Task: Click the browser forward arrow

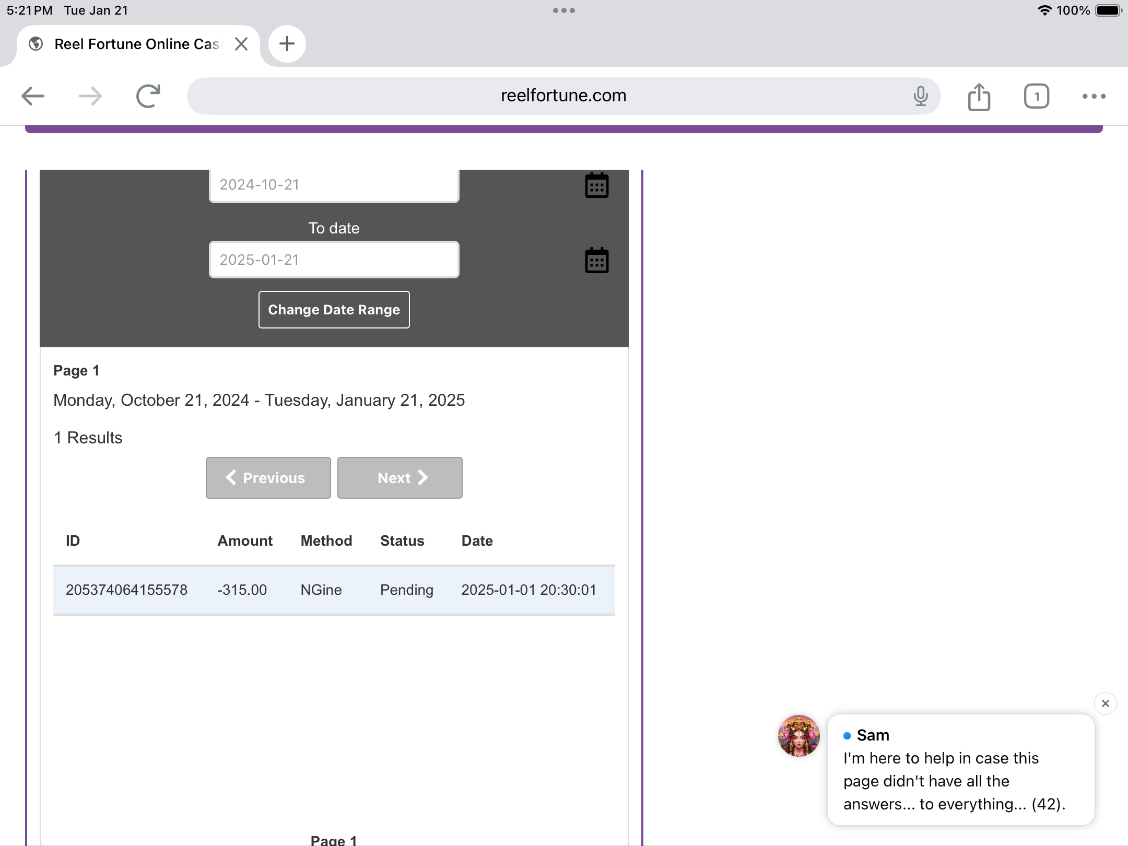Action: (x=90, y=96)
